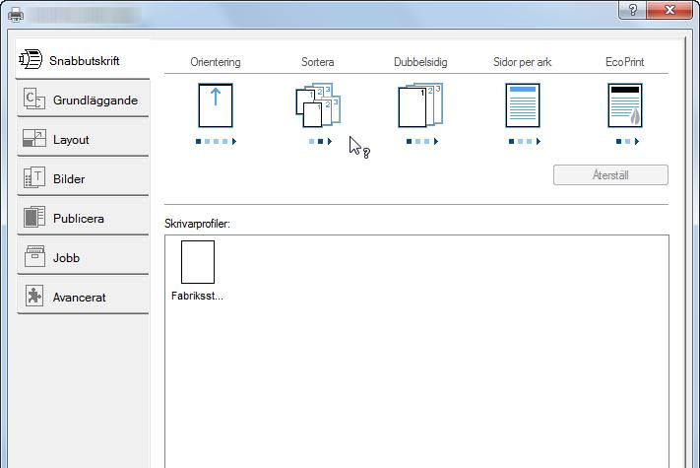
Task: Click the help question mark button
Action: pyautogui.click(x=632, y=10)
